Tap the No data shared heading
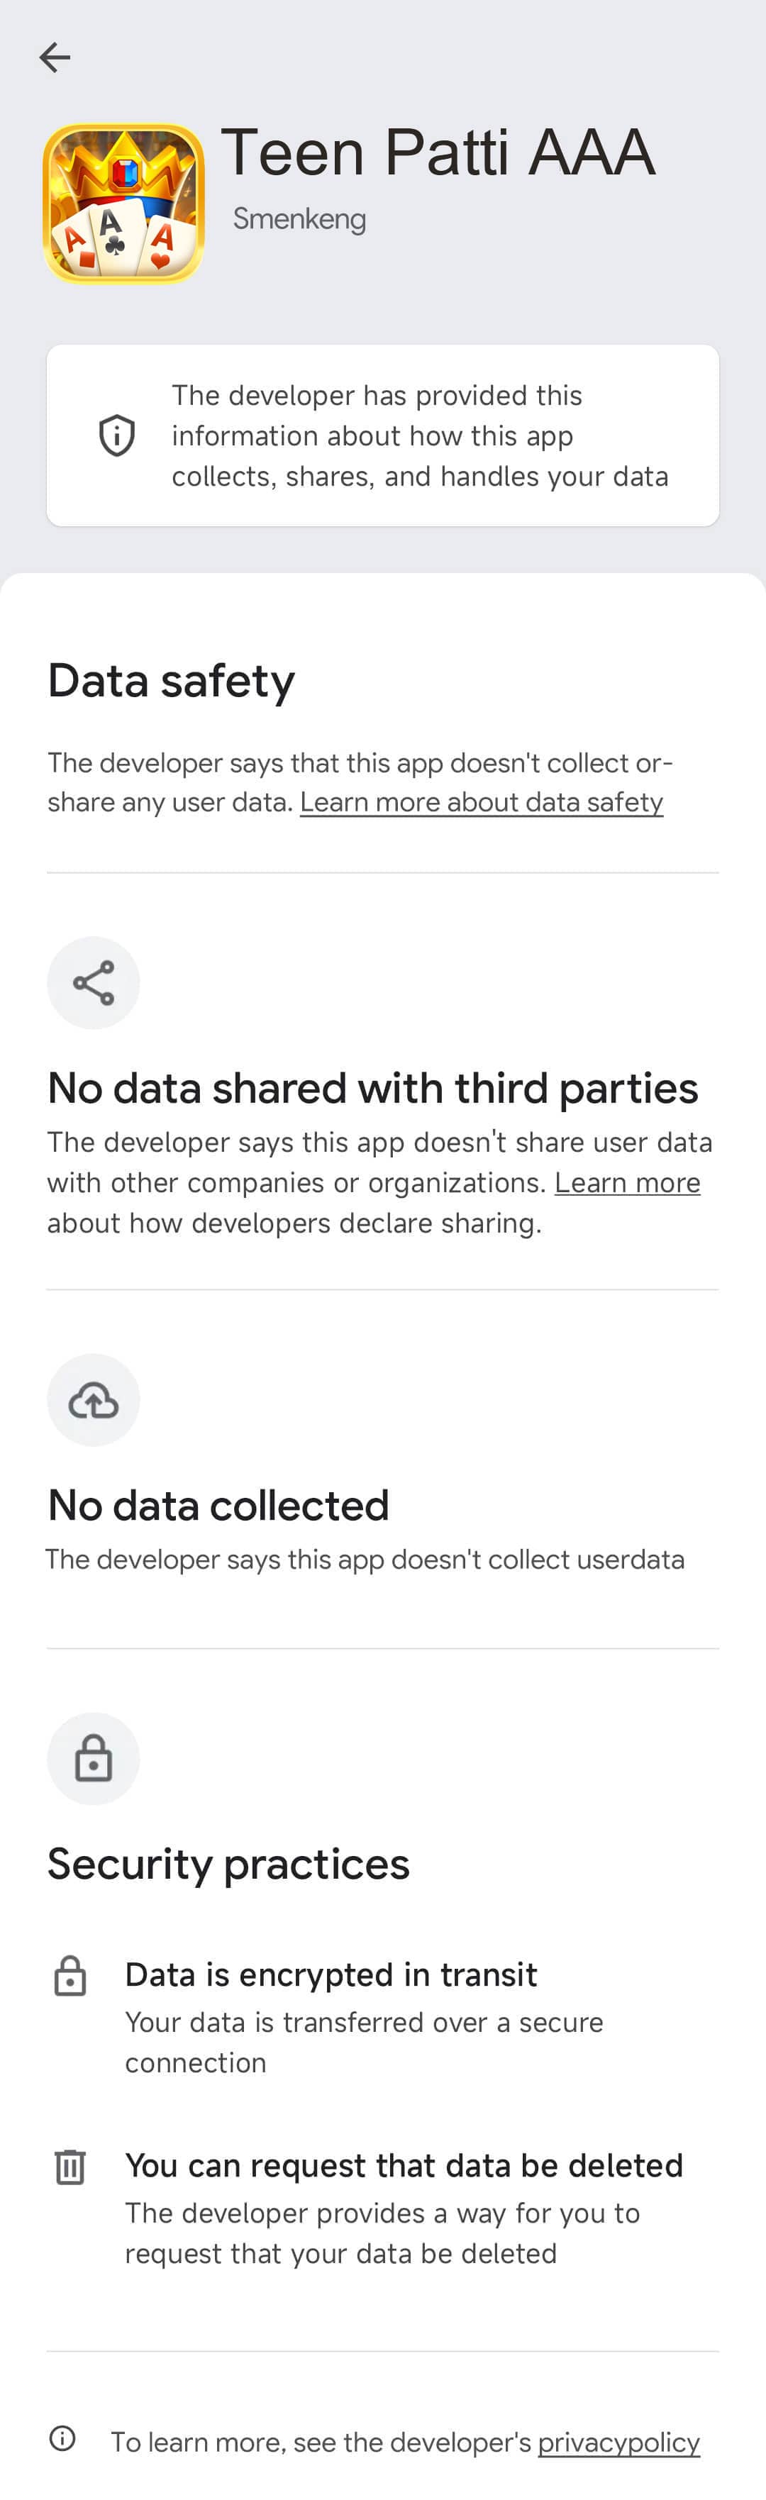This screenshot has width=766, height=2500. click(373, 1088)
